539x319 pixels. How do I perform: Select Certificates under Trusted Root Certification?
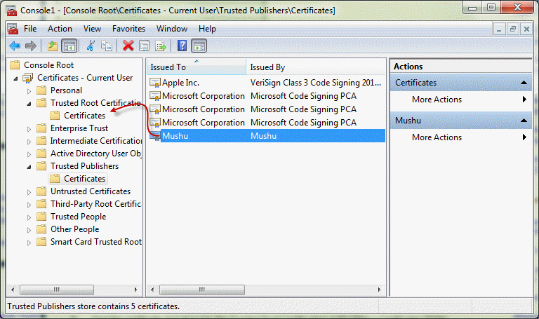tap(84, 116)
